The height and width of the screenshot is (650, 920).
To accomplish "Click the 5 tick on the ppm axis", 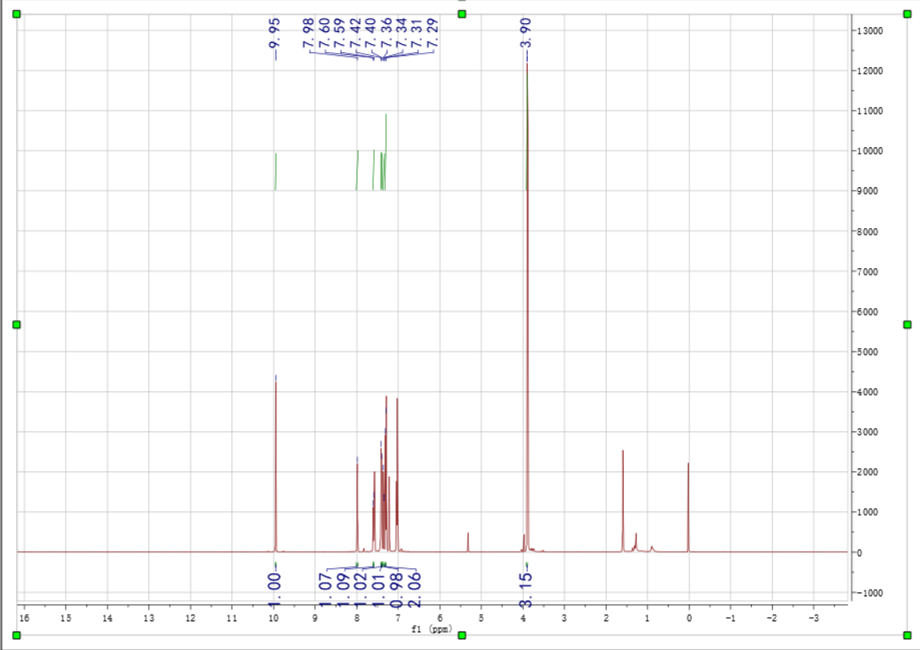I will click(481, 618).
